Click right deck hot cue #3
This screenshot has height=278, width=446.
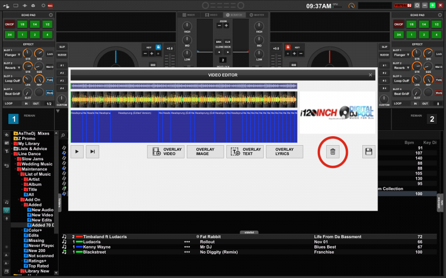(384, 81)
